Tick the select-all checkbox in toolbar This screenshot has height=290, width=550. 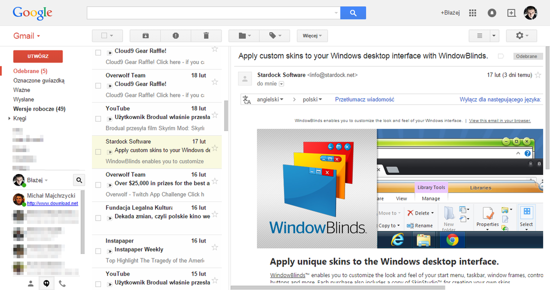[x=104, y=35]
